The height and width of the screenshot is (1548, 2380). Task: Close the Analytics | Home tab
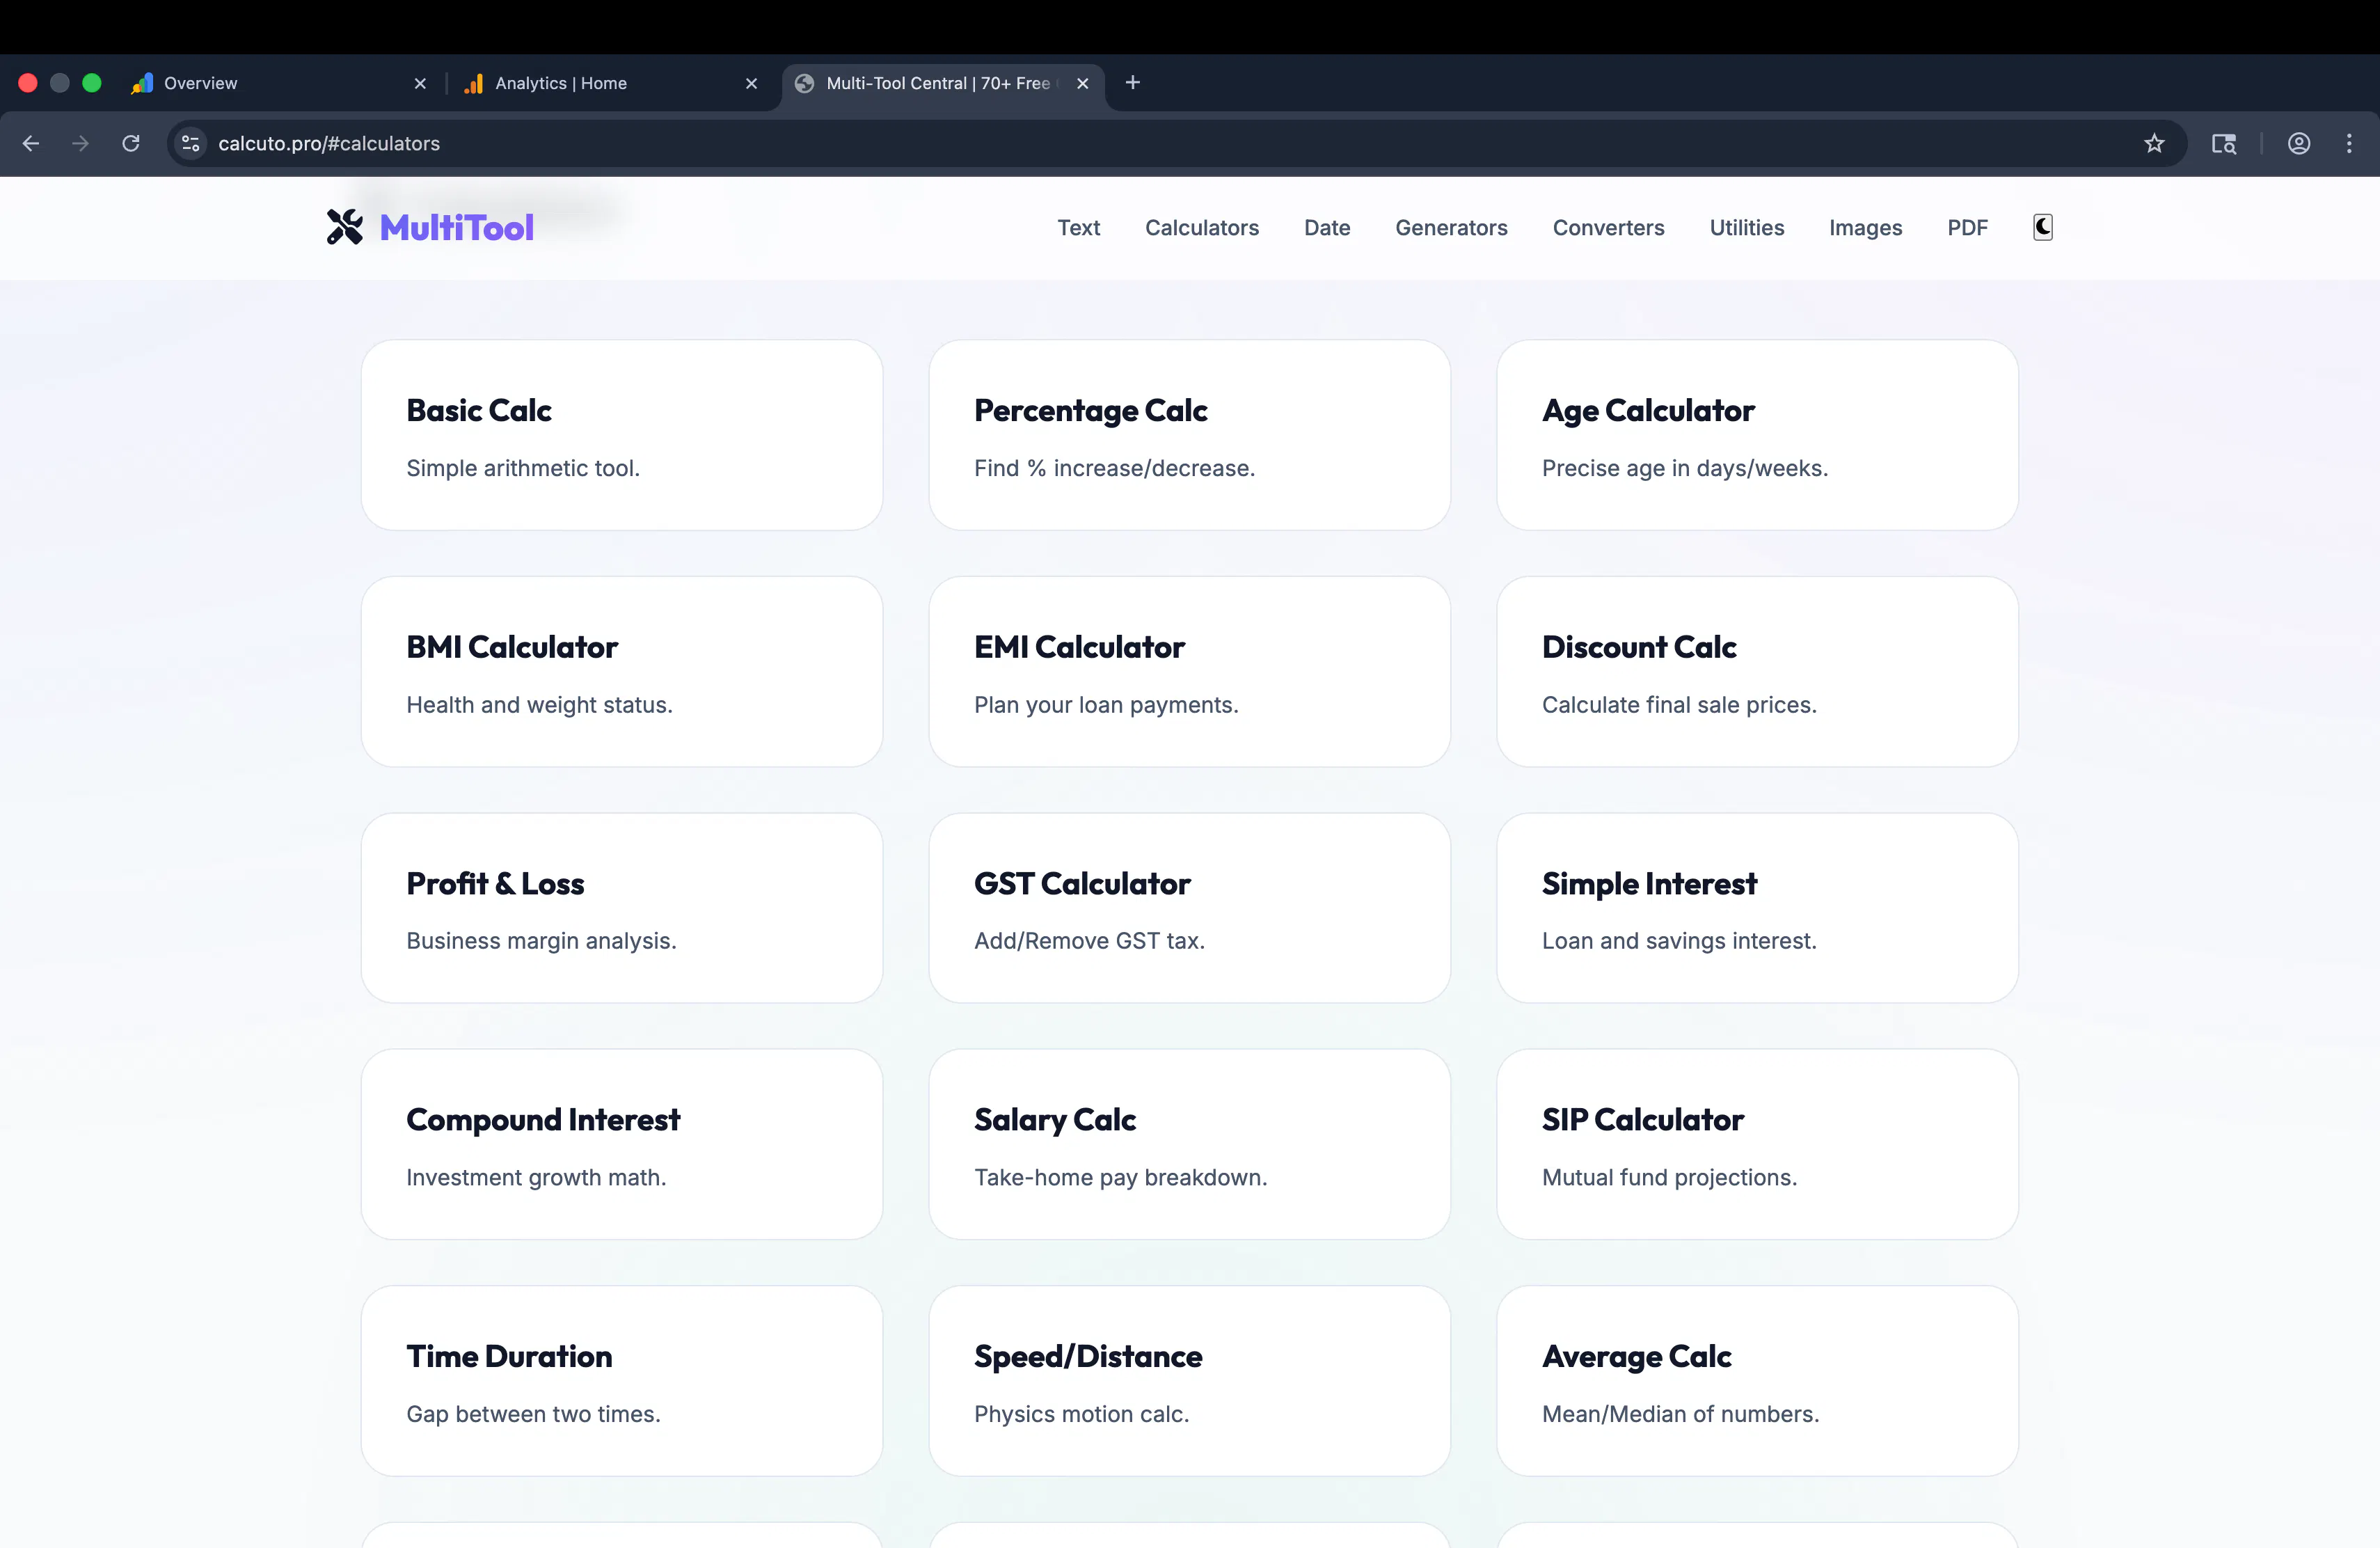(751, 84)
